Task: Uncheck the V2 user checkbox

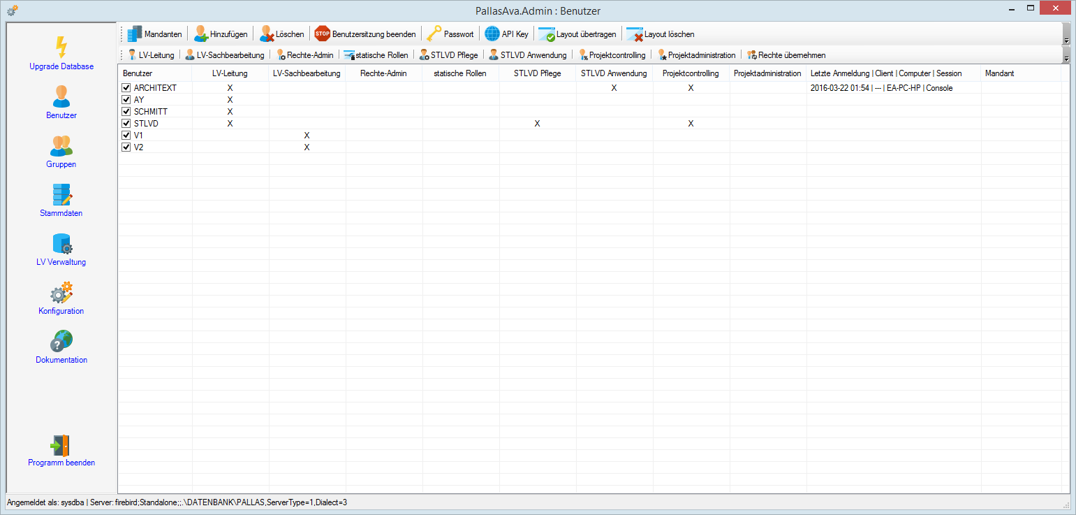Action: tap(126, 147)
